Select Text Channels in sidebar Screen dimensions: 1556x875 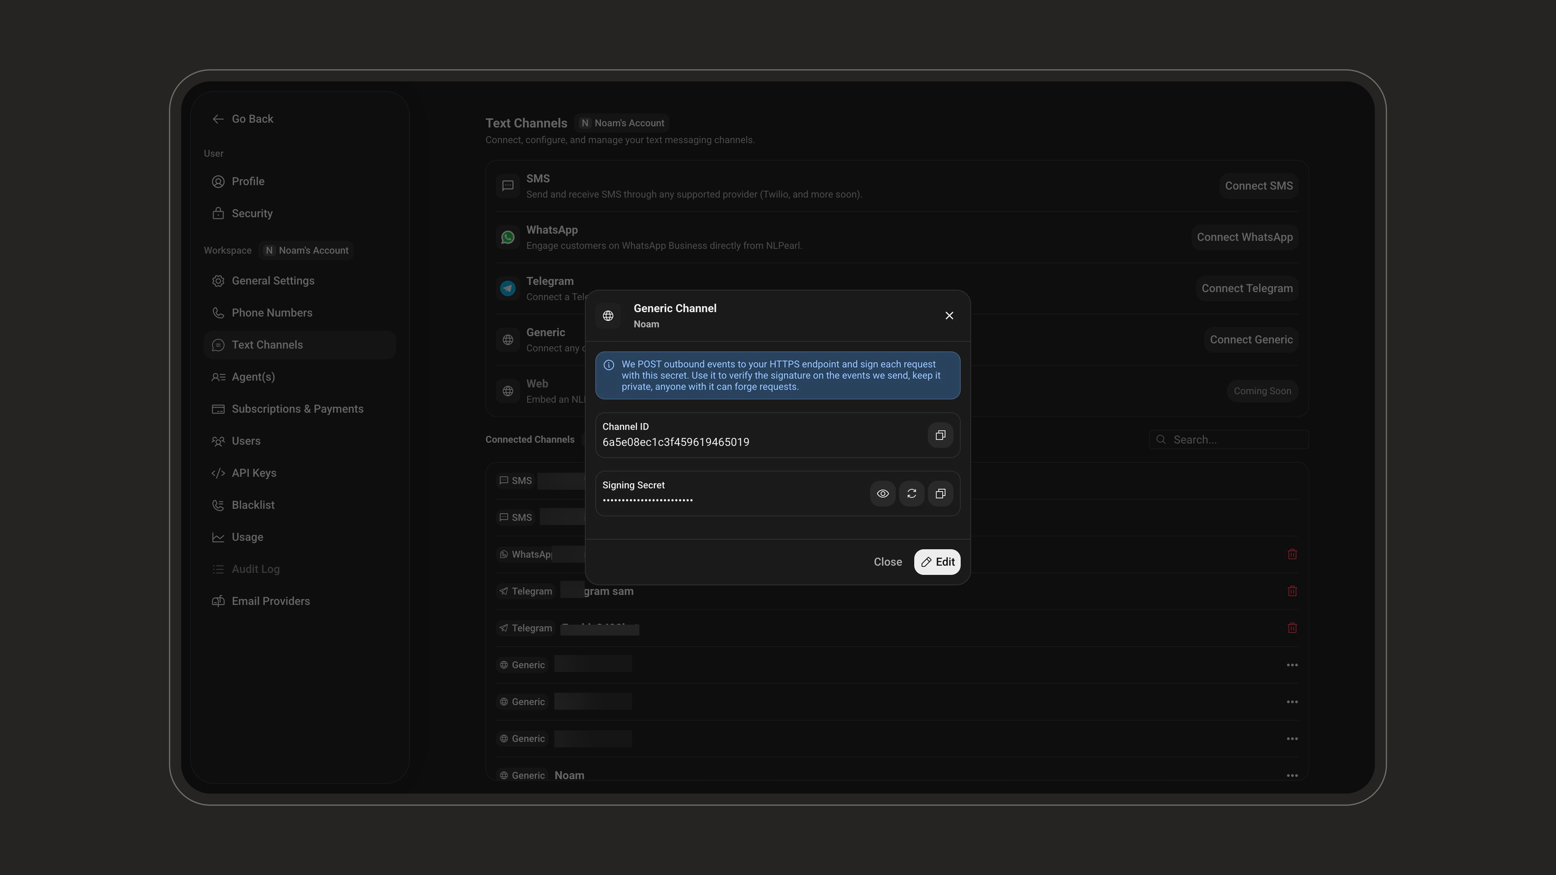pyautogui.click(x=300, y=345)
